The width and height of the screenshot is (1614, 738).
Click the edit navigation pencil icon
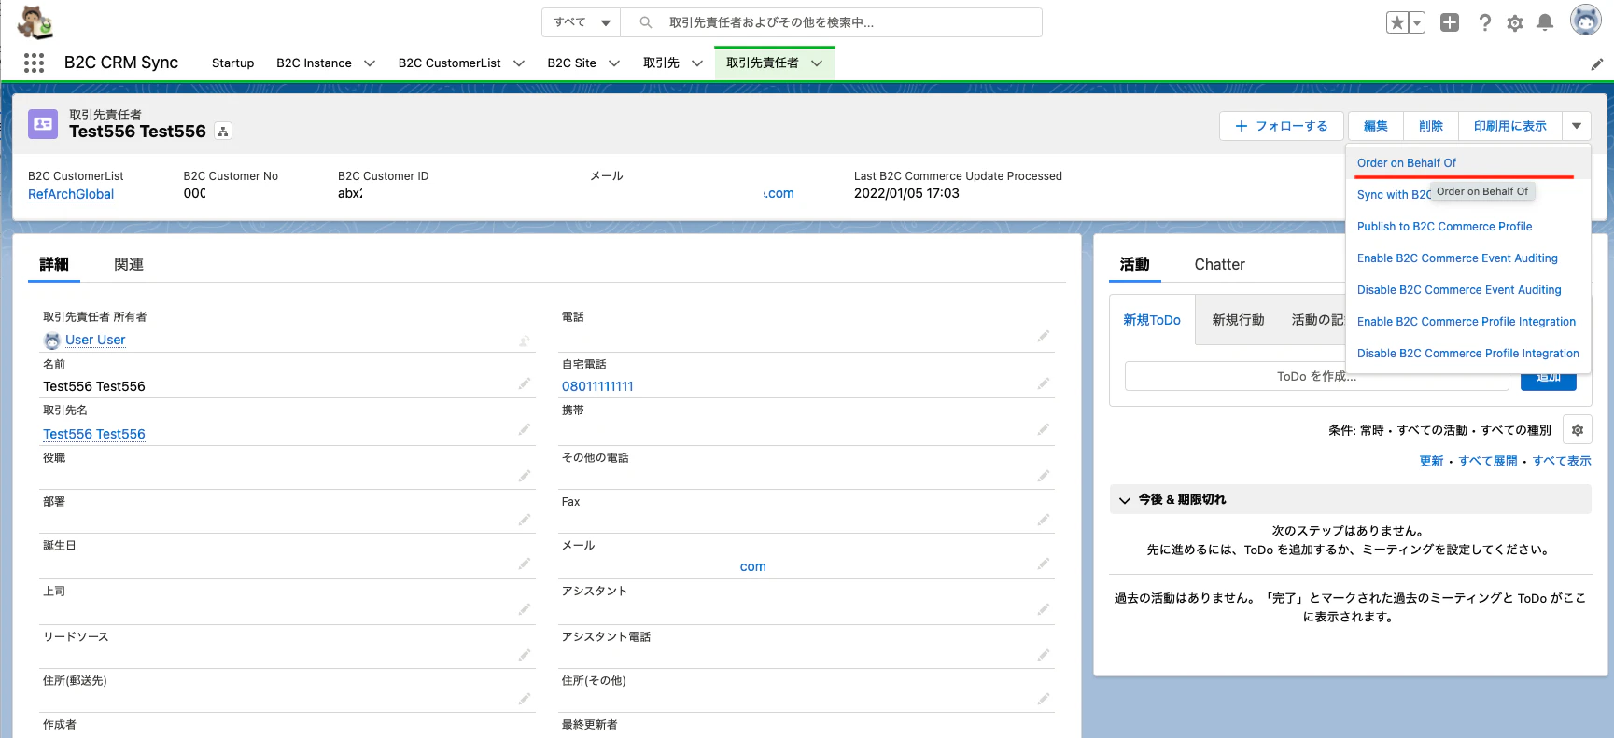[x=1596, y=64]
